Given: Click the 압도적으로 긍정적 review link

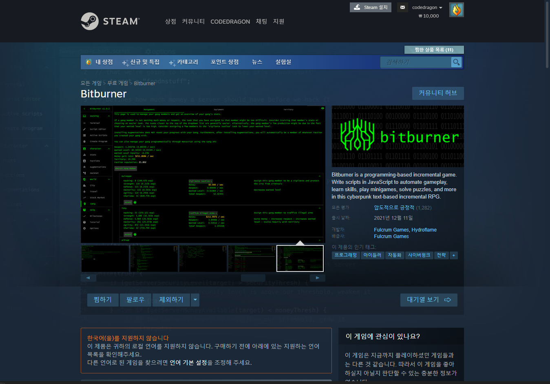Looking at the screenshot, I should tap(394, 207).
